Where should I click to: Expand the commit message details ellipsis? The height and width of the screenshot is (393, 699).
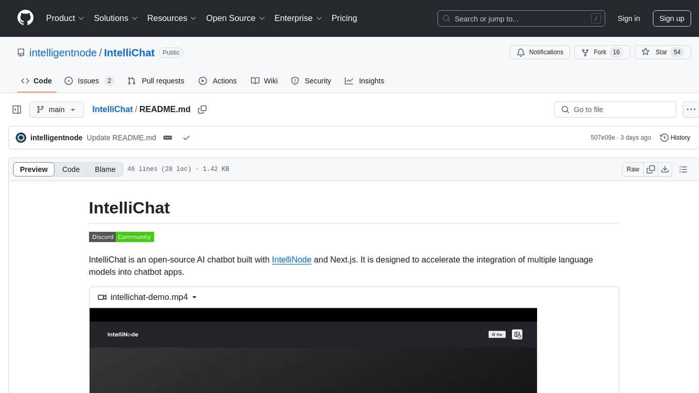(x=168, y=137)
